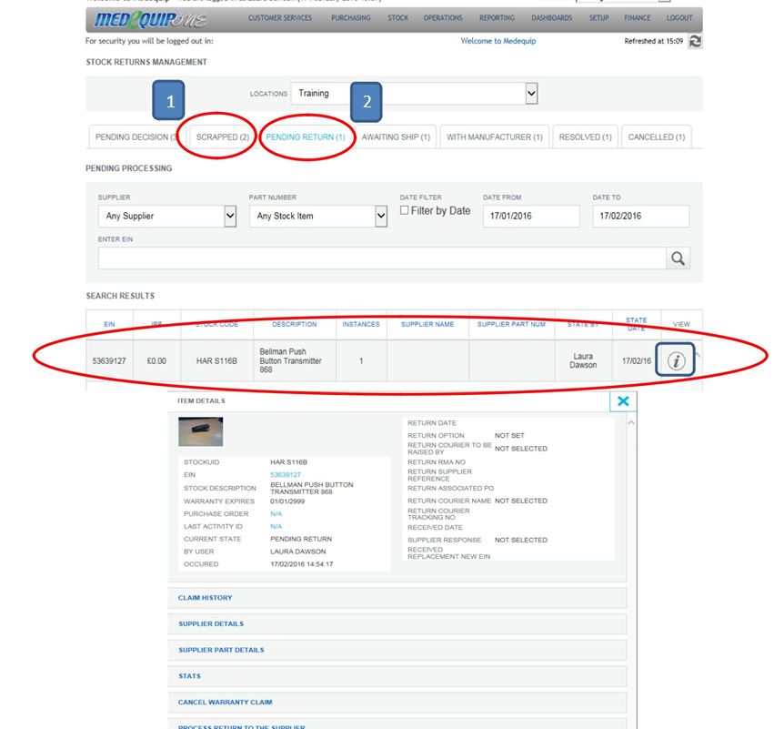Sort results by Supplier Name column header
This screenshot has width=784, height=729.
coord(427,324)
